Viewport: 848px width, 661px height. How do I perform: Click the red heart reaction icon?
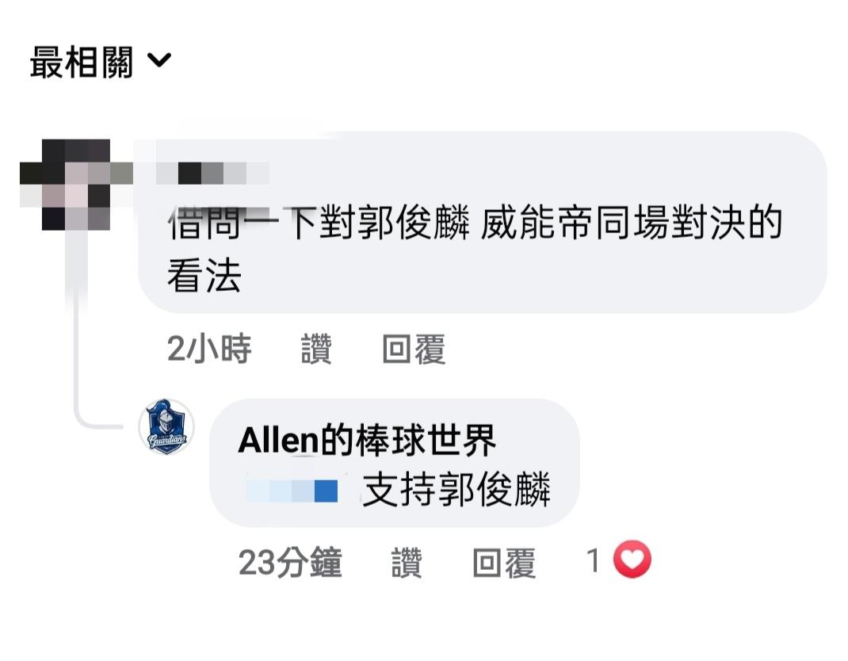click(x=632, y=560)
